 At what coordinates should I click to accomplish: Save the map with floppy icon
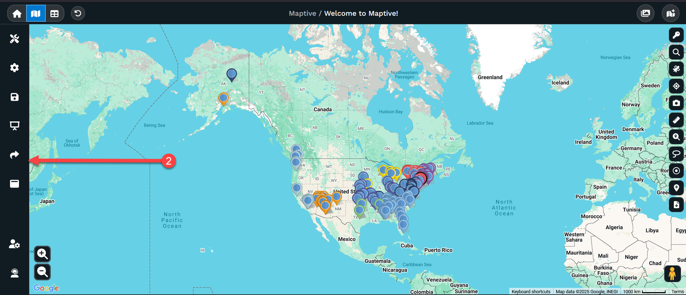[x=14, y=97]
